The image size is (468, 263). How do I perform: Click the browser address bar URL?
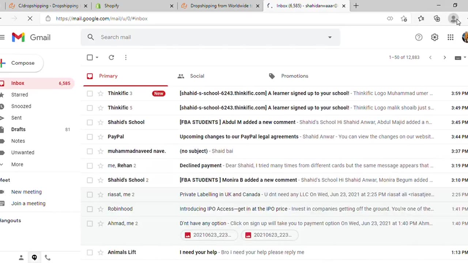click(102, 19)
